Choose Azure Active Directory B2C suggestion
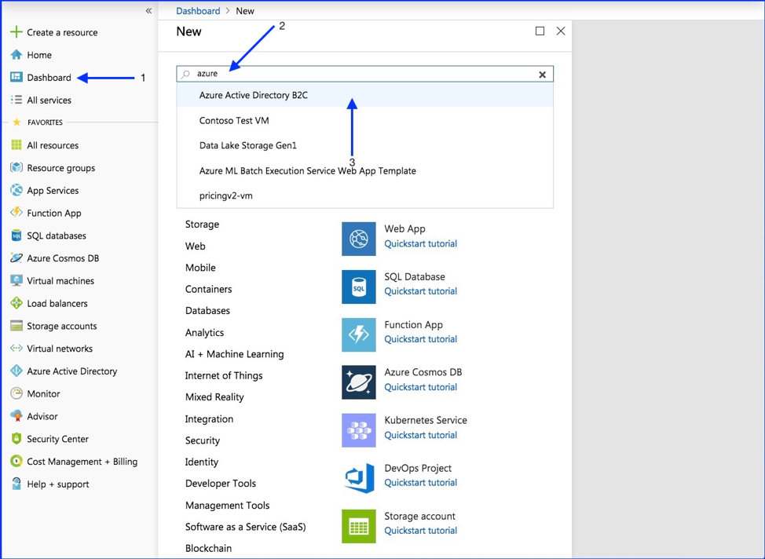The width and height of the screenshot is (765, 559). 365,95
